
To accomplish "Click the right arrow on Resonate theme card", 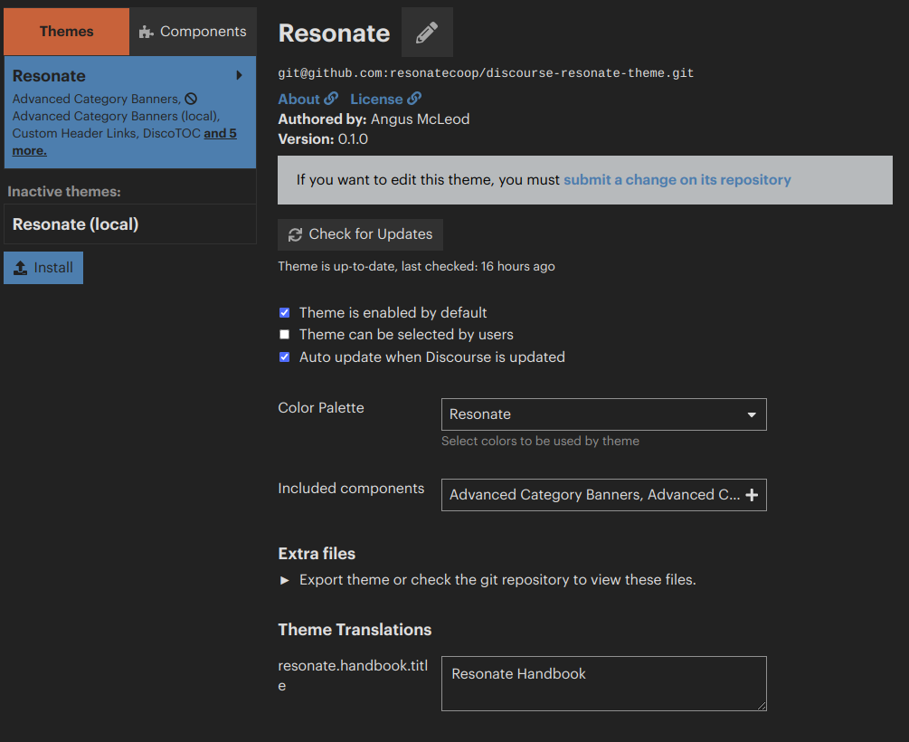I will [x=239, y=75].
